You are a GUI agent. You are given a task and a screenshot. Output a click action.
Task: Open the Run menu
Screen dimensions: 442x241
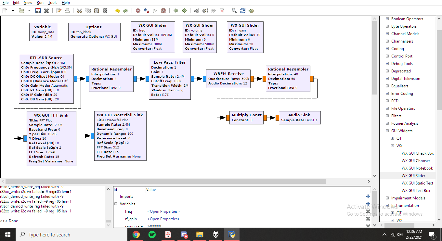(40, 3)
